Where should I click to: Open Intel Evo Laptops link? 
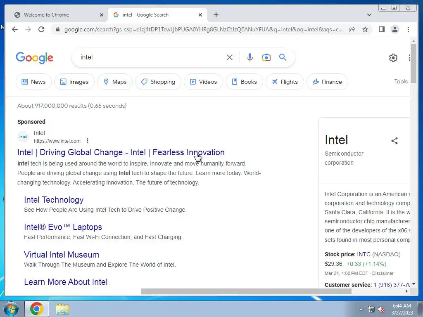63,227
